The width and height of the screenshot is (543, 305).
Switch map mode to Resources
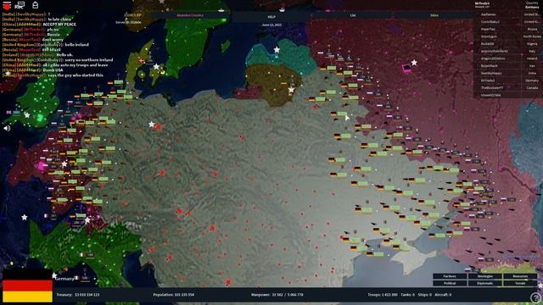tap(520, 276)
